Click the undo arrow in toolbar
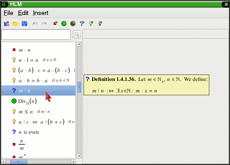The height and width of the screenshot is (165, 230). [35, 24]
